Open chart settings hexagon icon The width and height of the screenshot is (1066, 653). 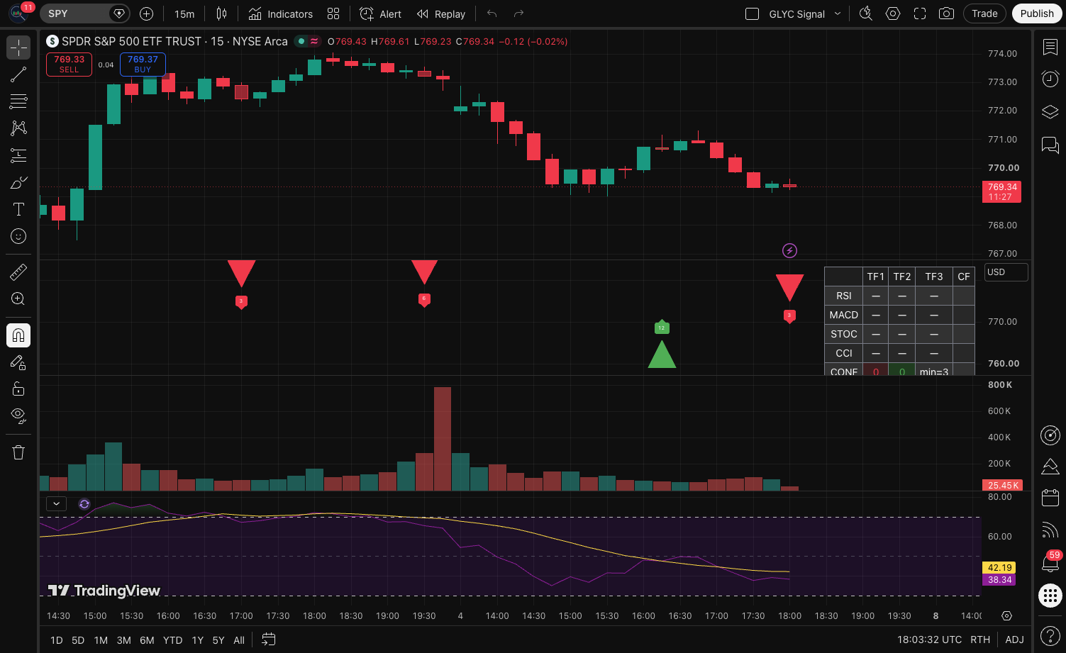893,13
